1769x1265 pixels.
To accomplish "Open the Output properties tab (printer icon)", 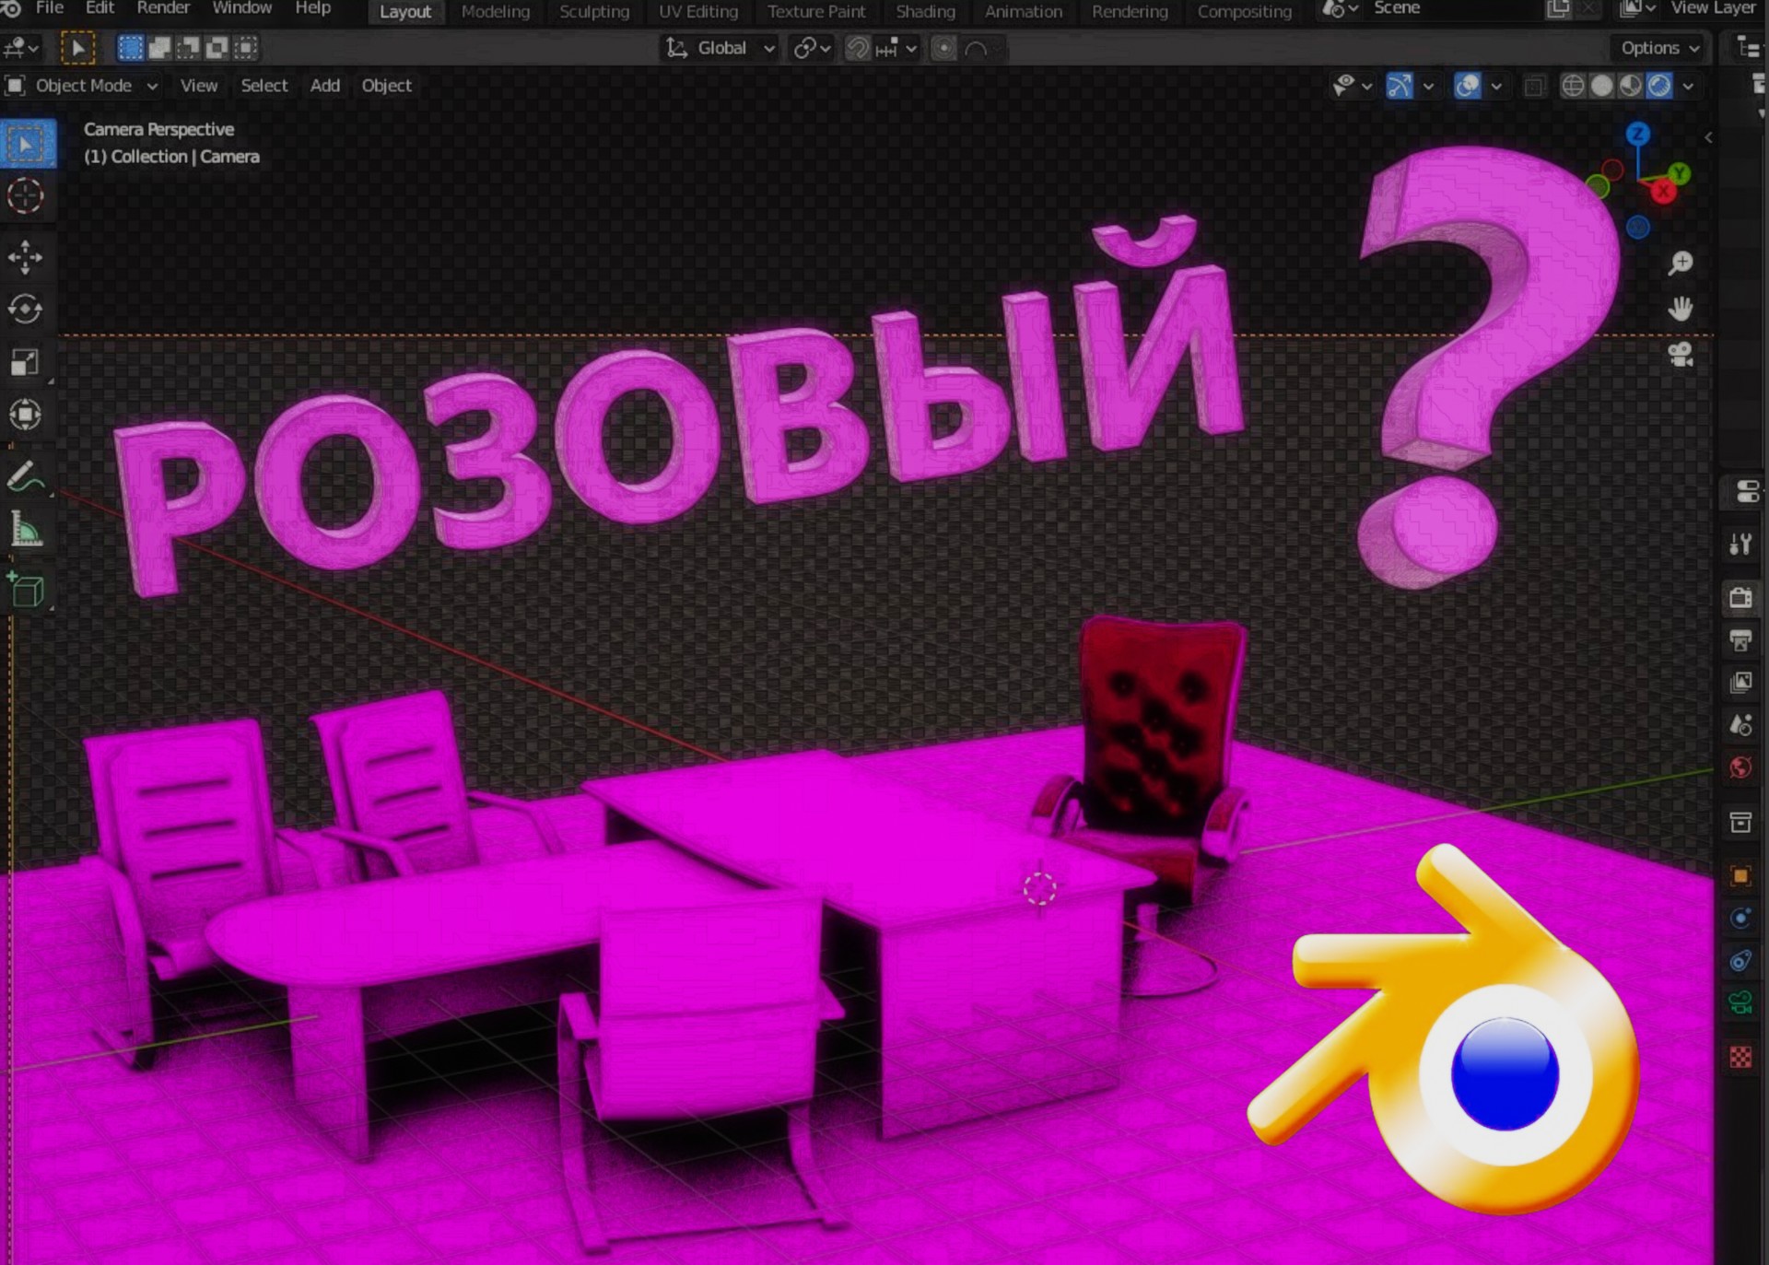I will coord(1740,640).
